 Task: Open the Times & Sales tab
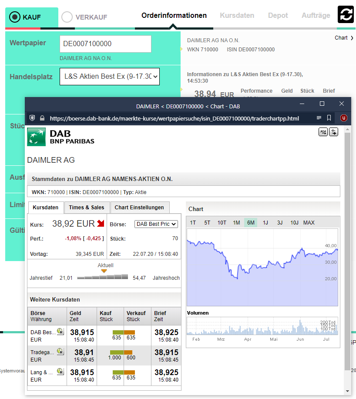coord(87,208)
